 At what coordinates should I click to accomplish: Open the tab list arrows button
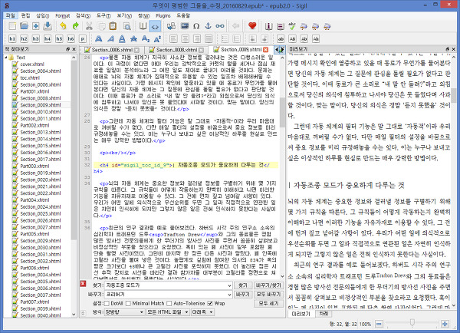tap(280, 50)
